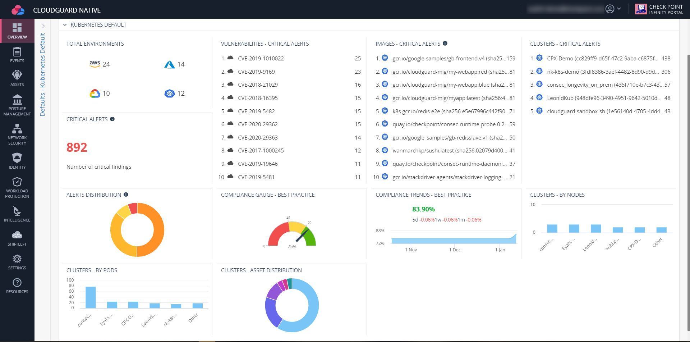
Task: Show Alerts Distribution info icon
Action: 126,195
